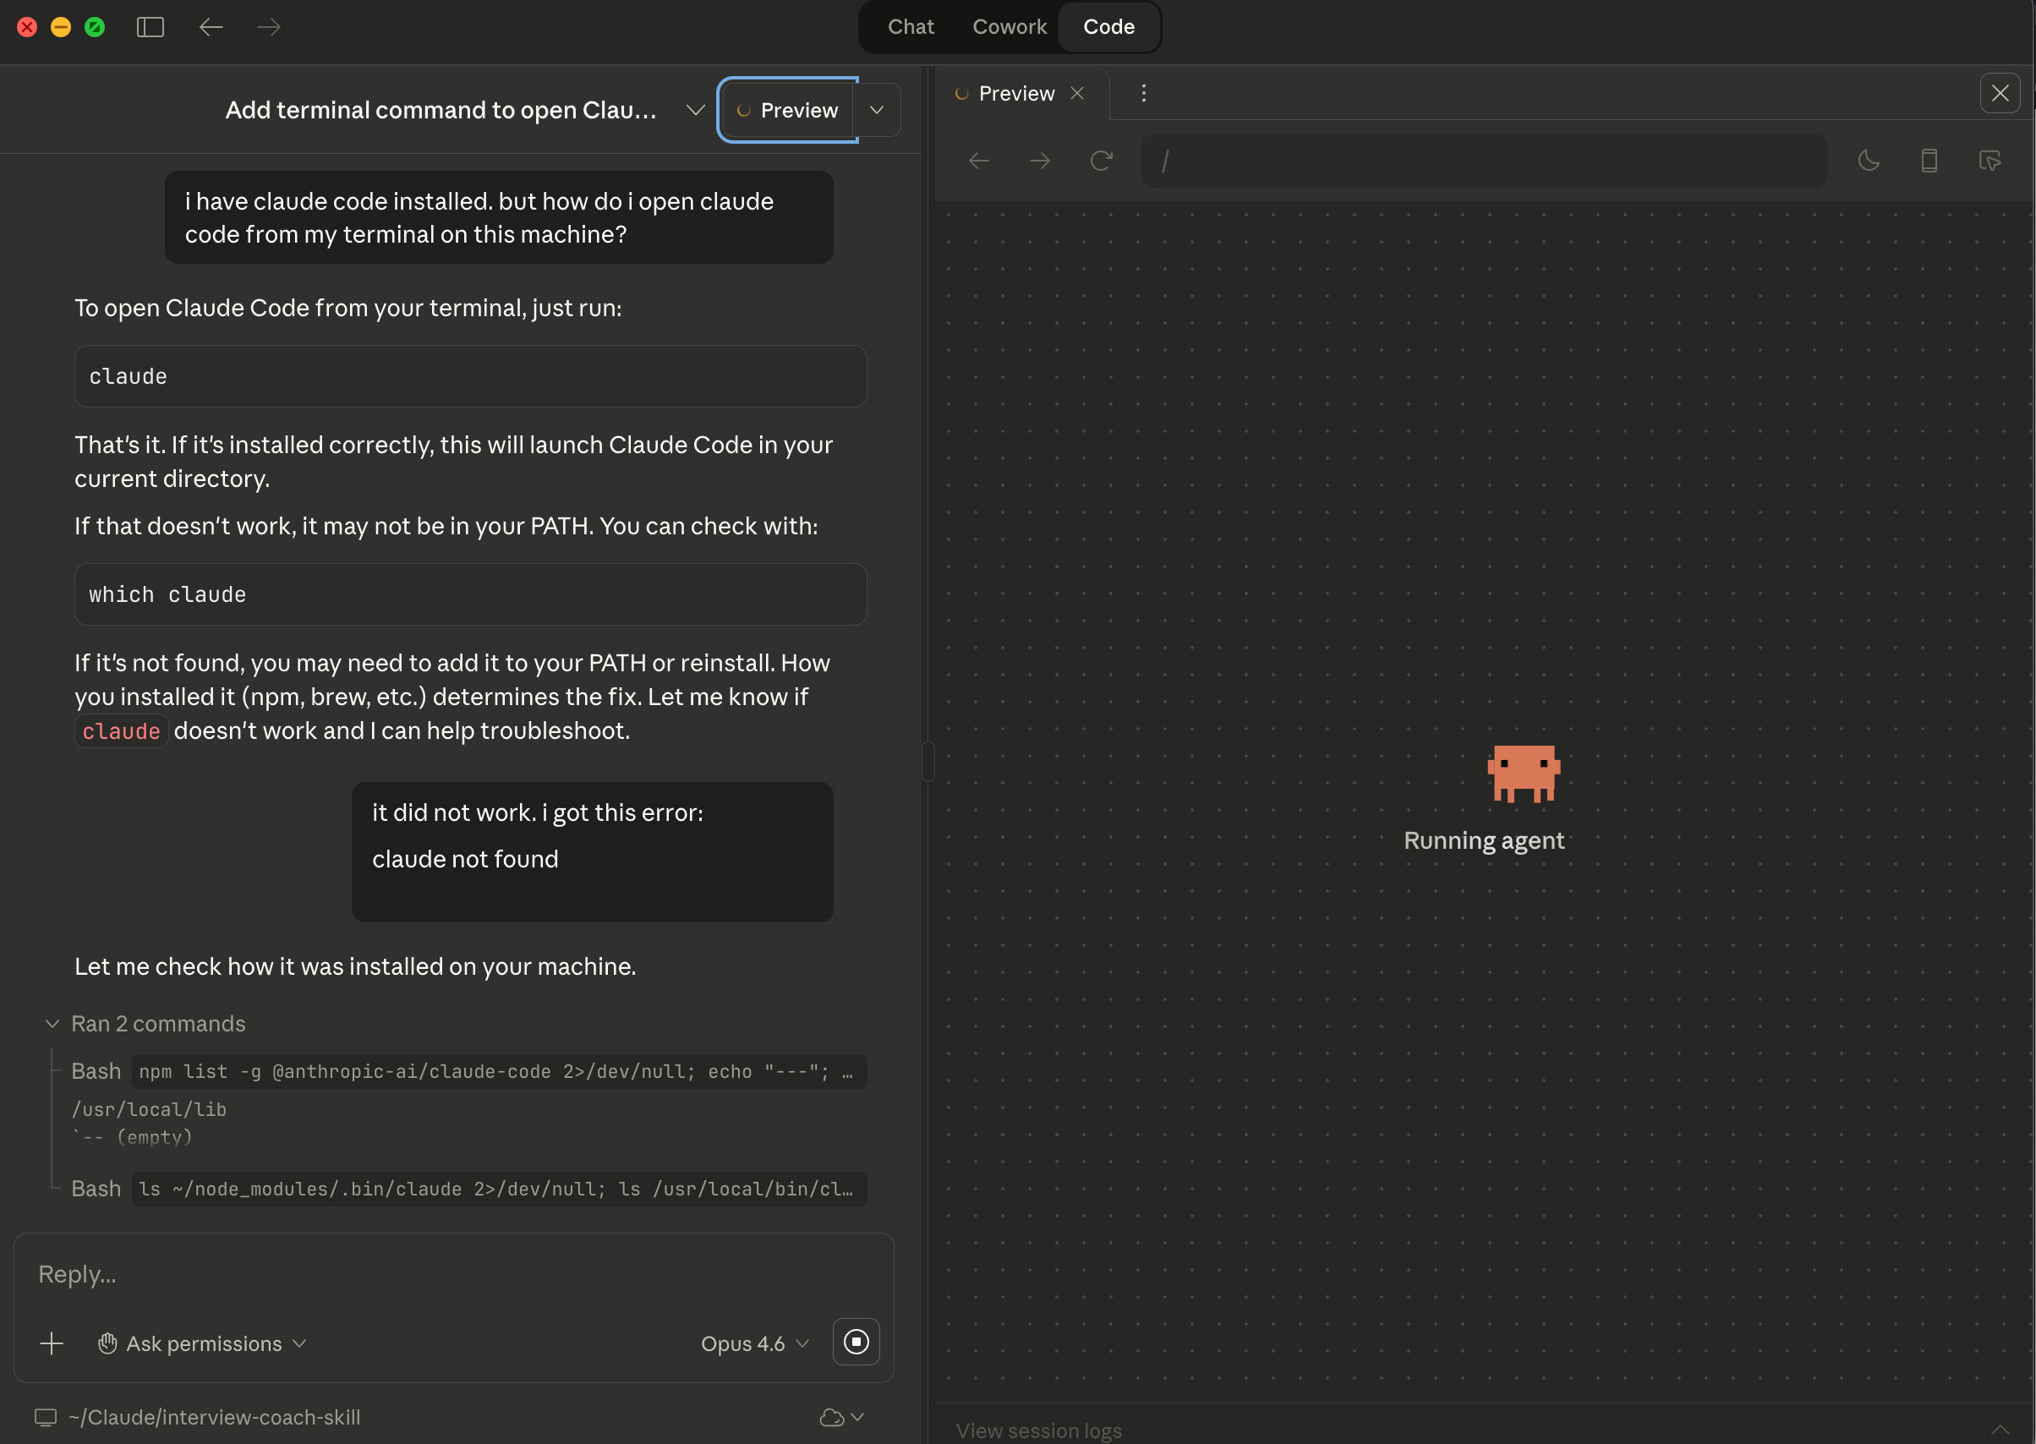This screenshot has width=2036, height=1444.
Task: Click the 'Running agent' status text
Action: [x=1484, y=840]
